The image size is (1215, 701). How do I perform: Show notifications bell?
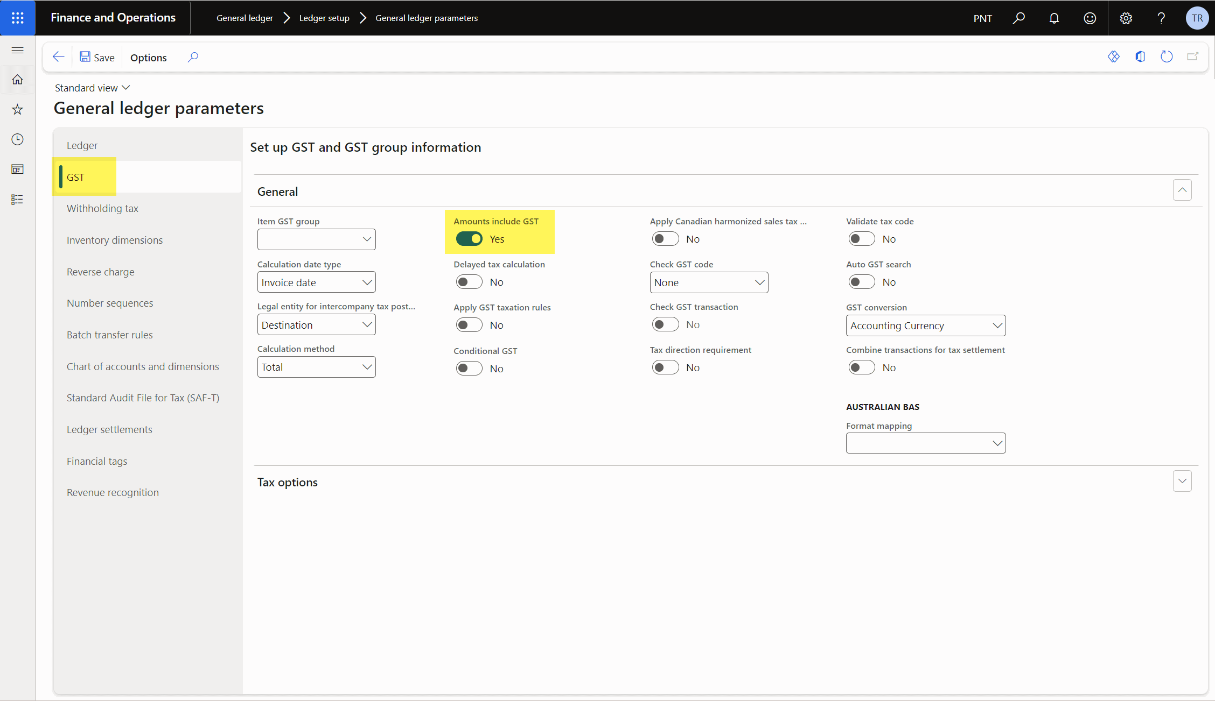[x=1054, y=18]
